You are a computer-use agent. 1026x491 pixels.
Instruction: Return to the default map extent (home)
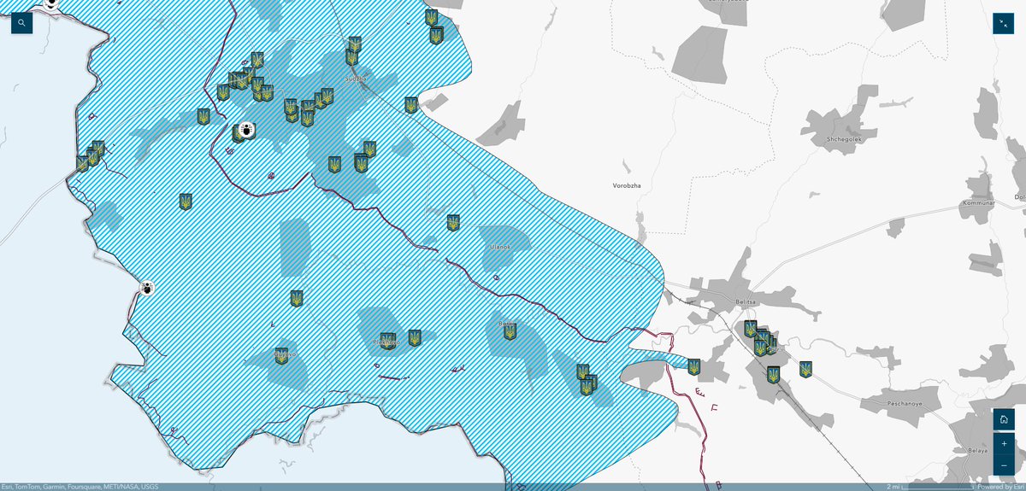pyautogui.click(x=1003, y=420)
